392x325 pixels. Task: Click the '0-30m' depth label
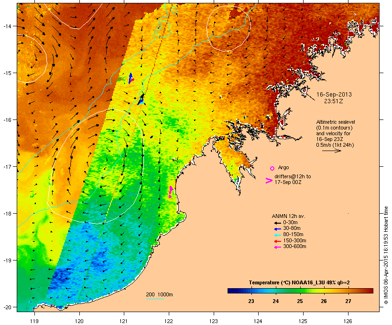point(290,223)
